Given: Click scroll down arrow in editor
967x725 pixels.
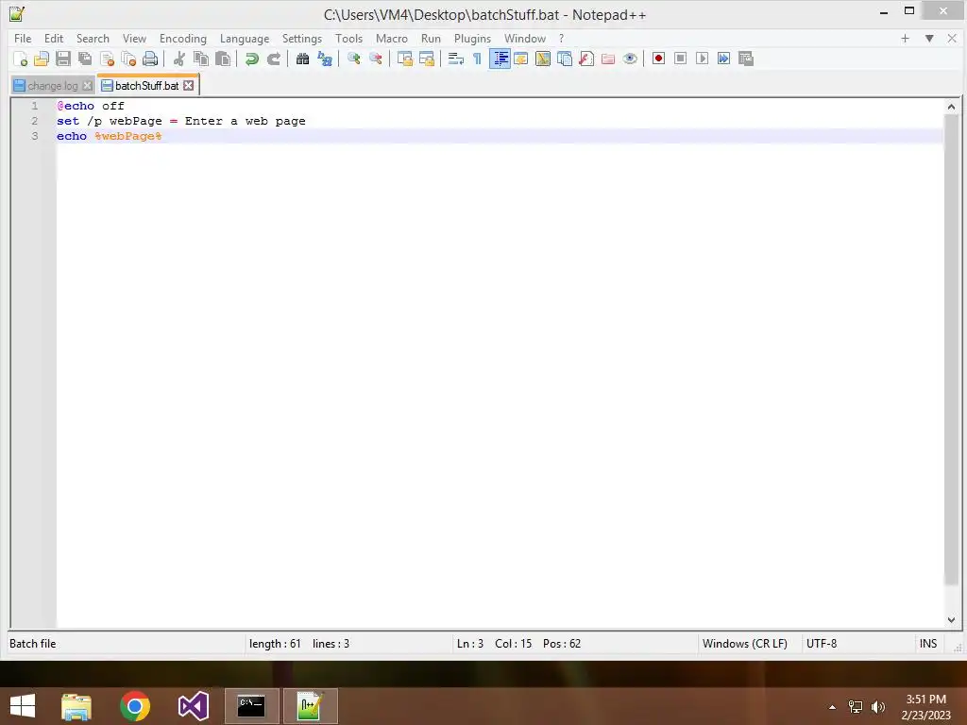Looking at the screenshot, I should click(x=951, y=619).
